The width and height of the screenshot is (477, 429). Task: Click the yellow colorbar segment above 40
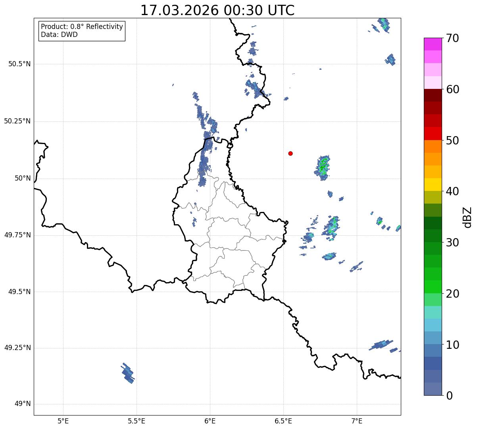(433, 185)
